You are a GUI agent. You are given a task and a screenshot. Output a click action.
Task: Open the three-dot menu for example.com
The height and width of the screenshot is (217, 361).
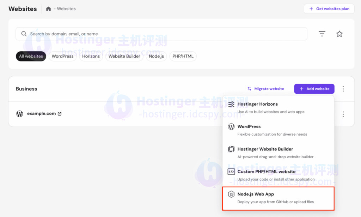pos(343,114)
